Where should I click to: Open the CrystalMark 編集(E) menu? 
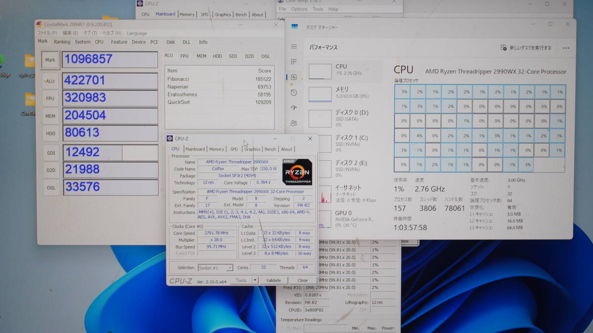click(x=71, y=33)
